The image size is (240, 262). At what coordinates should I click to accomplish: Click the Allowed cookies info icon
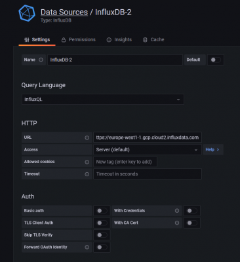(87, 162)
